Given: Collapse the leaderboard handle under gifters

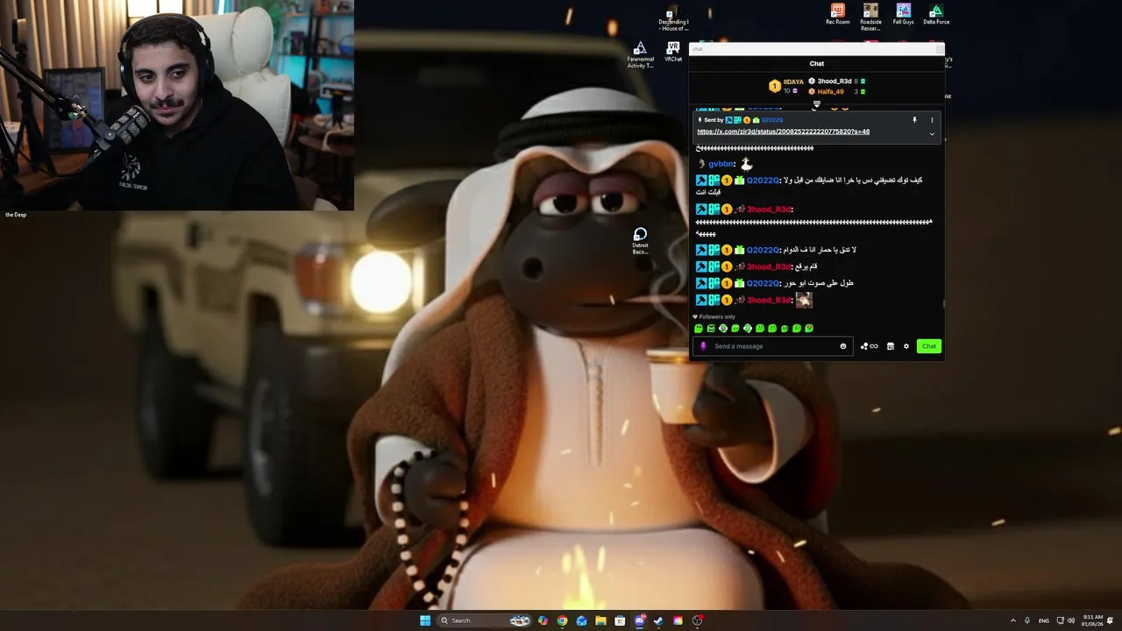Looking at the screenshot, I should [x=817, y=103].
